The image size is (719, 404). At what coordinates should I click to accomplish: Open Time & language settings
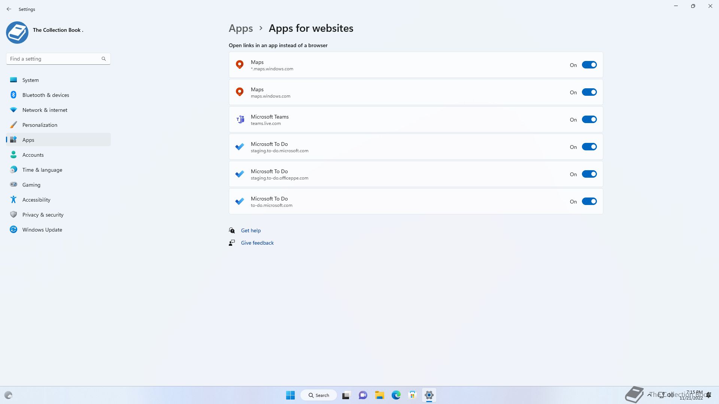tap(58, 170)
